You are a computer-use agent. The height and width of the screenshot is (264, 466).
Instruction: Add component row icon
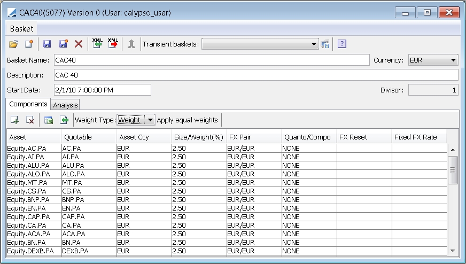(x=14, y=120)
